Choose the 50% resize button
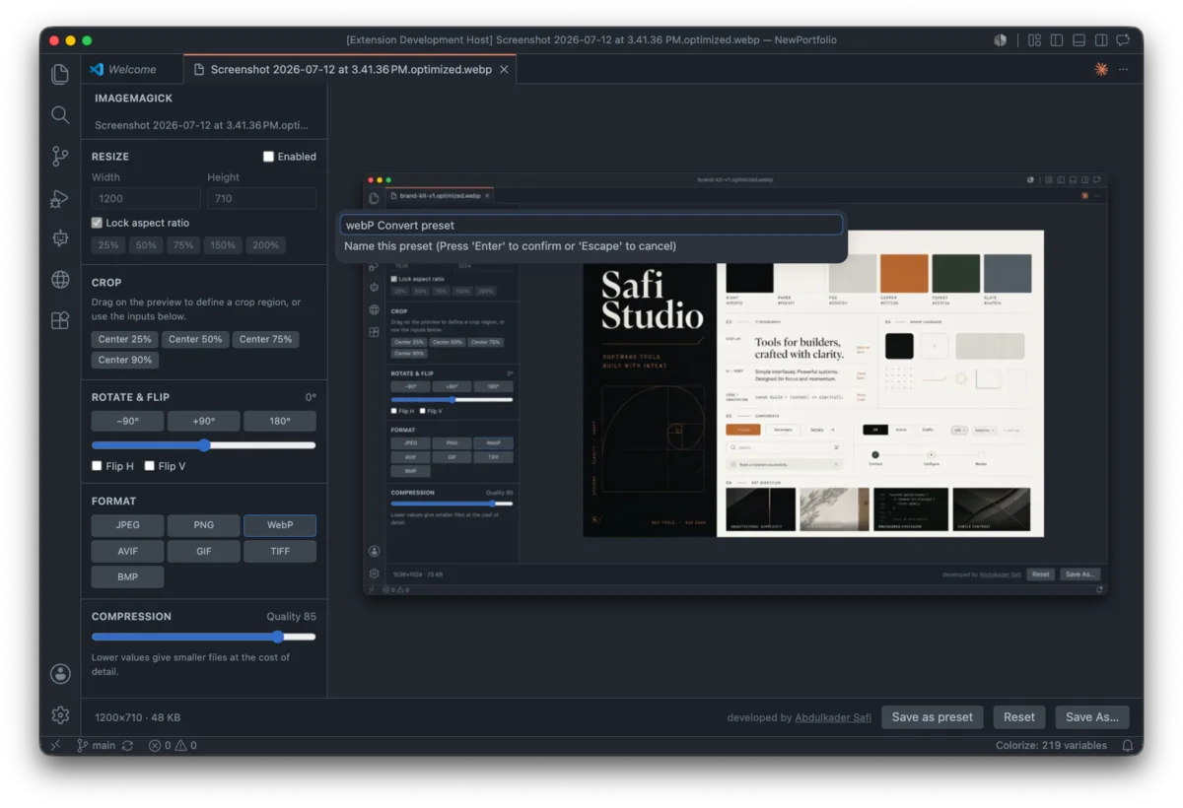 pos(146,245)
